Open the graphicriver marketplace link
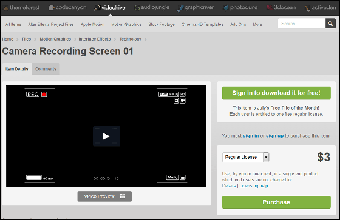The image size is (340, 220). [195, 8]
